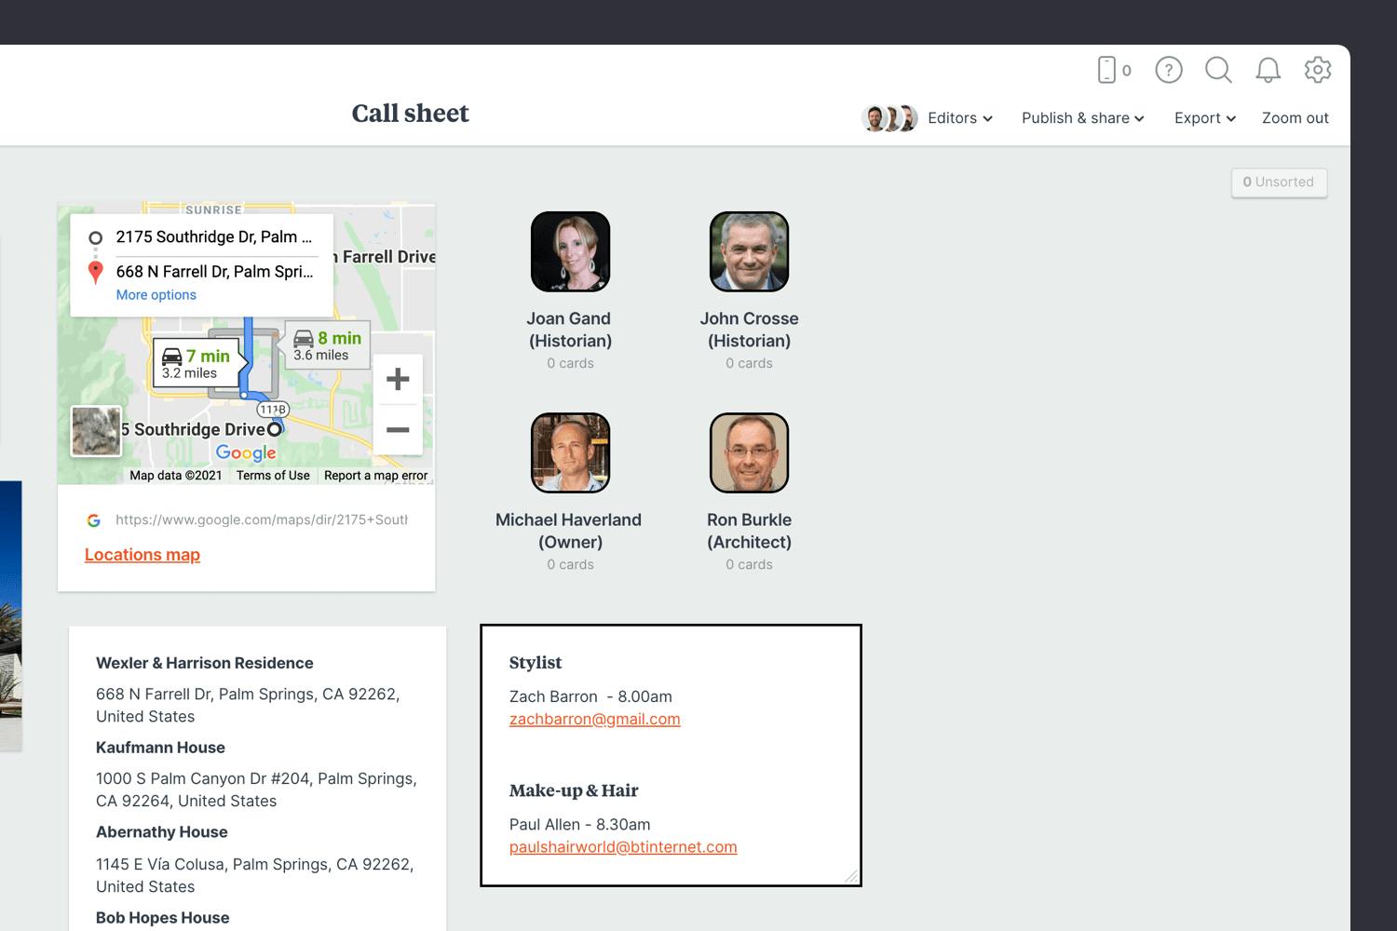
Task: Open the Publish & share dropdown
Action: (x=1082, y=118)
